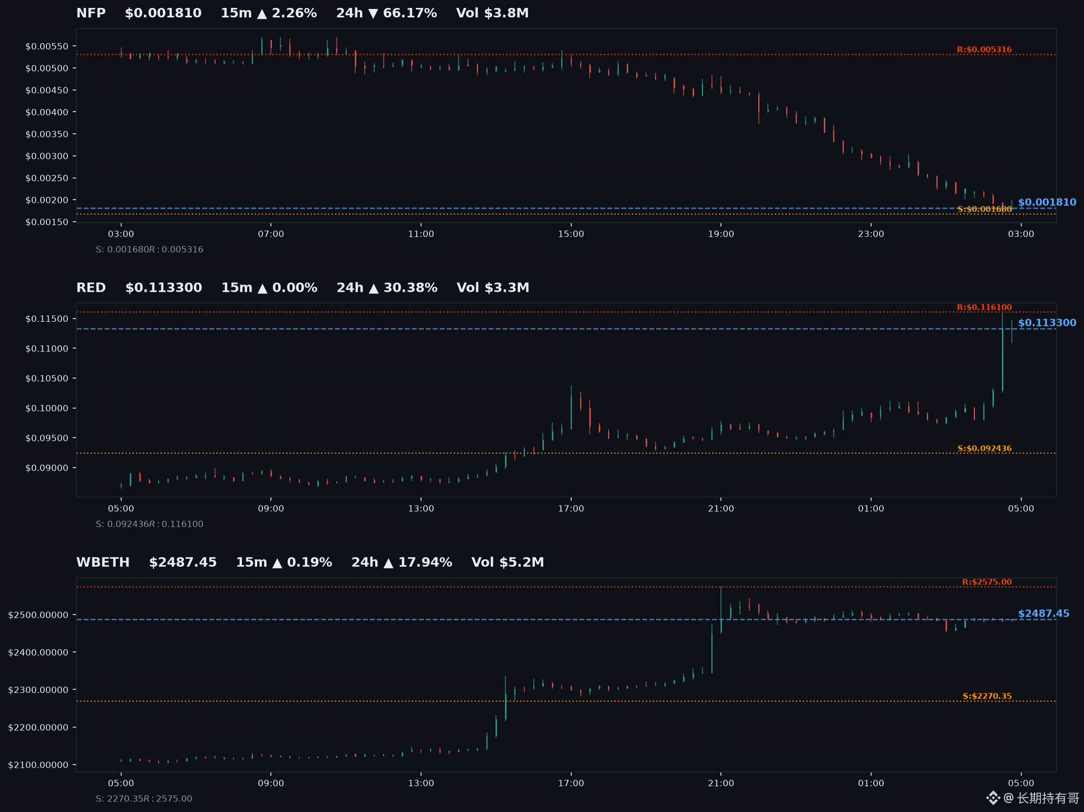1084x812 pixels.
Task: Click the footer text S: 0.001680R : 0.005316
Action: coord(149,250)
